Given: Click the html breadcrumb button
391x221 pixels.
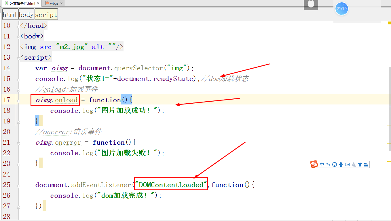Looking at the screenshot, I should (10, 14).
